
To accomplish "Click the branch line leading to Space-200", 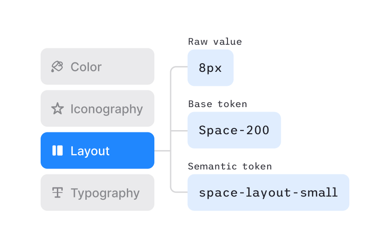I will point(179,131).
